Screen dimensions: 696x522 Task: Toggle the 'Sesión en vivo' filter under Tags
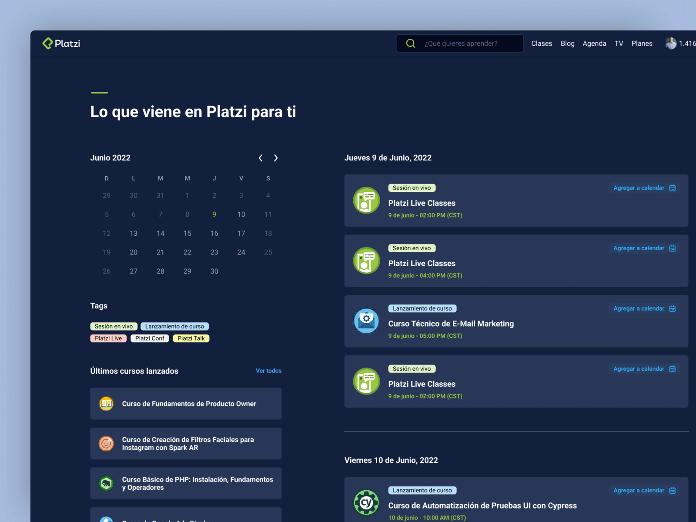coord(114,326)
